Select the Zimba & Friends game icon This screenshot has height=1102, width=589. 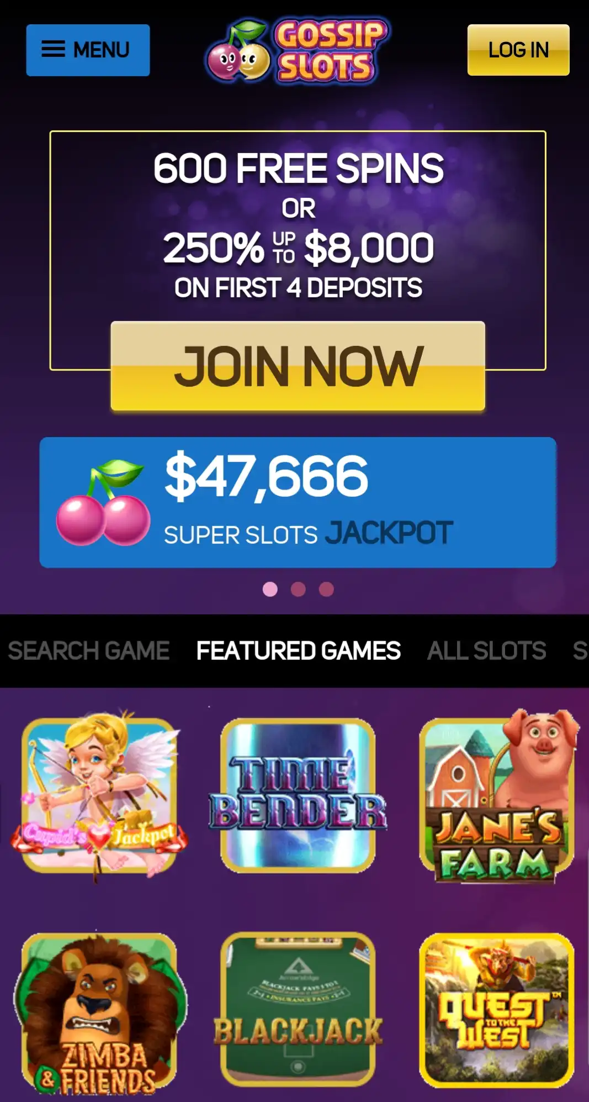tap(99, 1011)
